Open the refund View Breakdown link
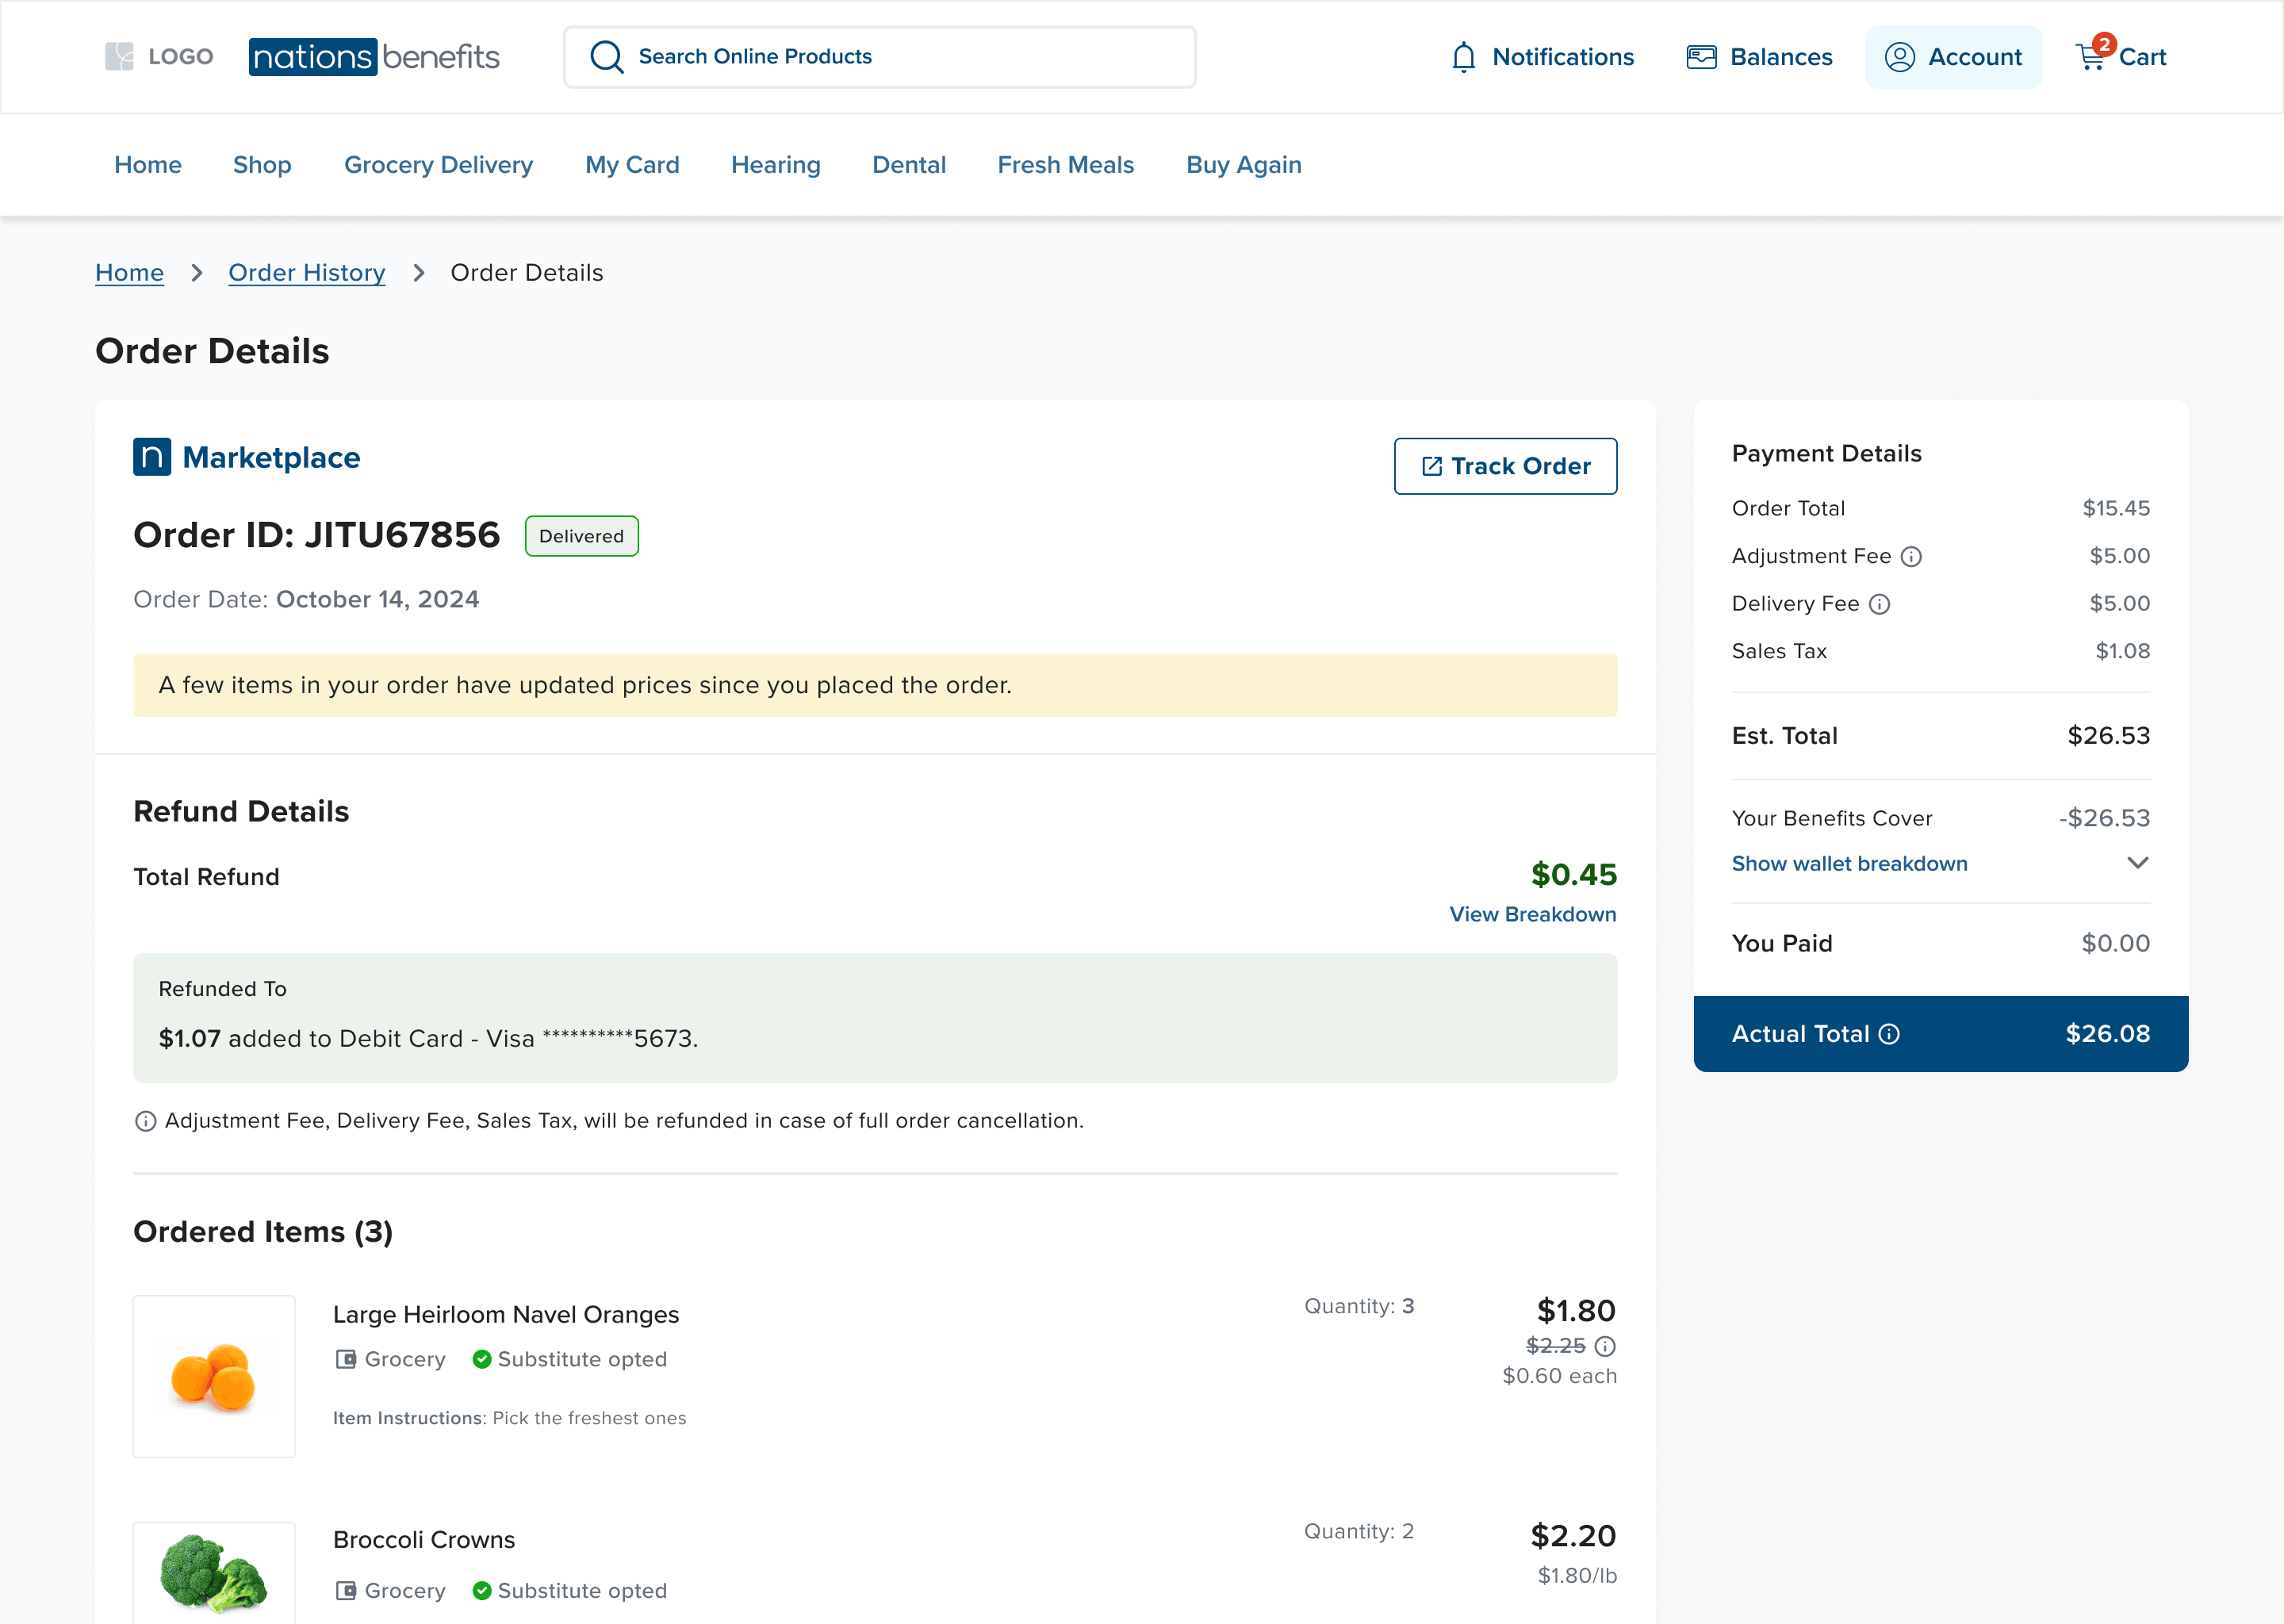Image resolution: width=2284 pixels, height=1624 pixels. point(1532,913)
